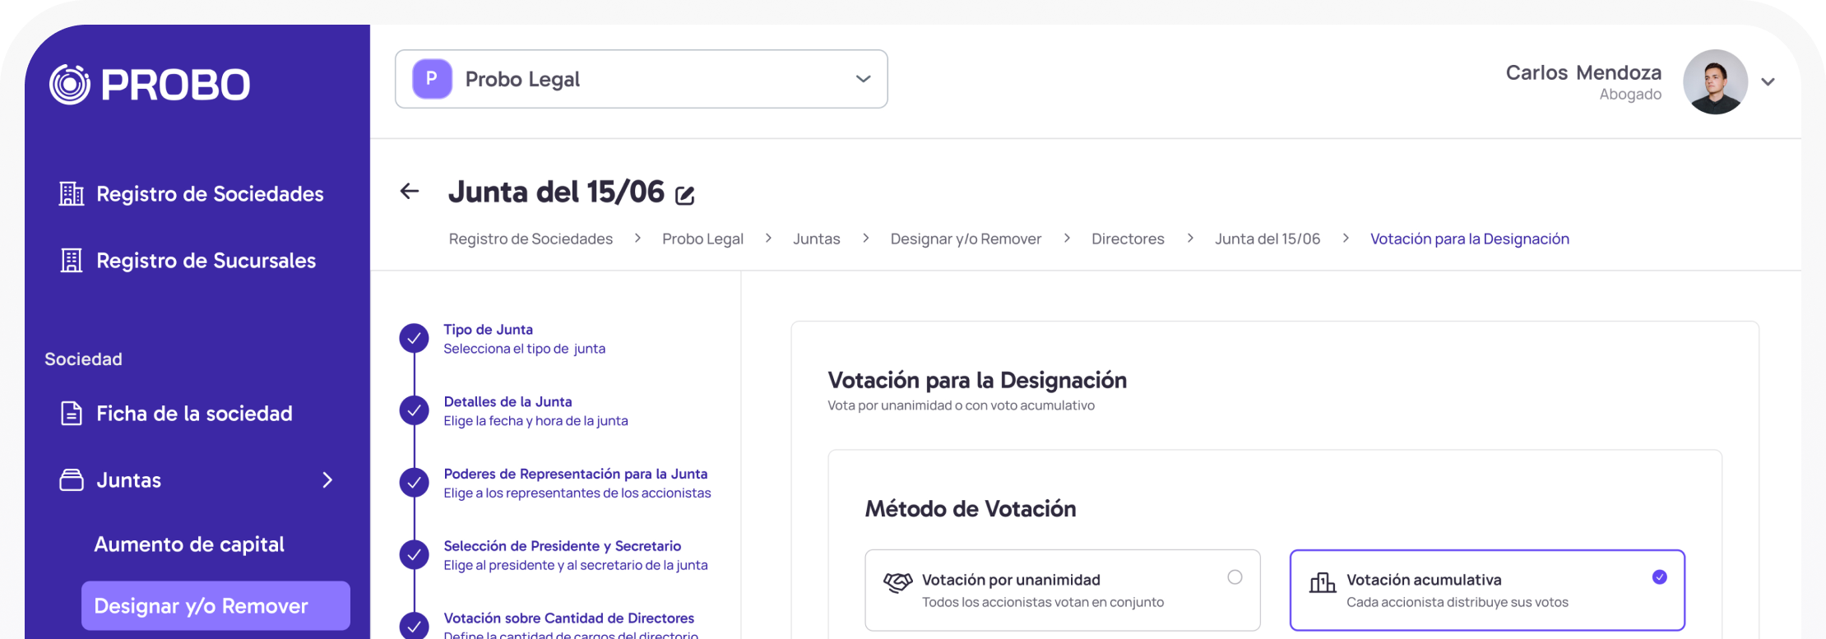Go to Designar y/o Remover breadcrumb
This screenshot has width=1826, height=639.
[966, 238]
